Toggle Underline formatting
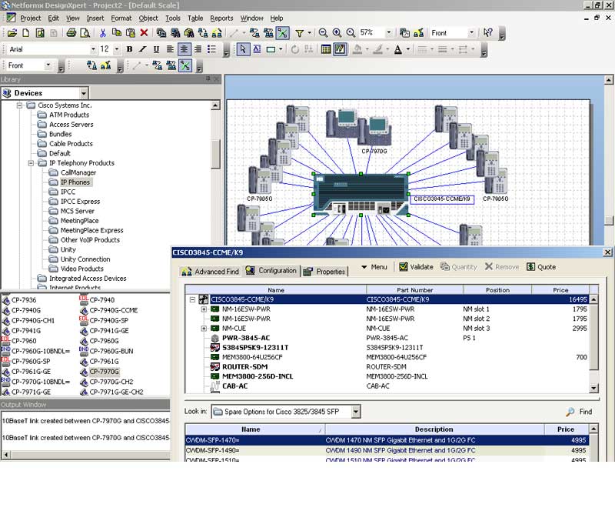The image size is (615, 511). coord(156,49)
